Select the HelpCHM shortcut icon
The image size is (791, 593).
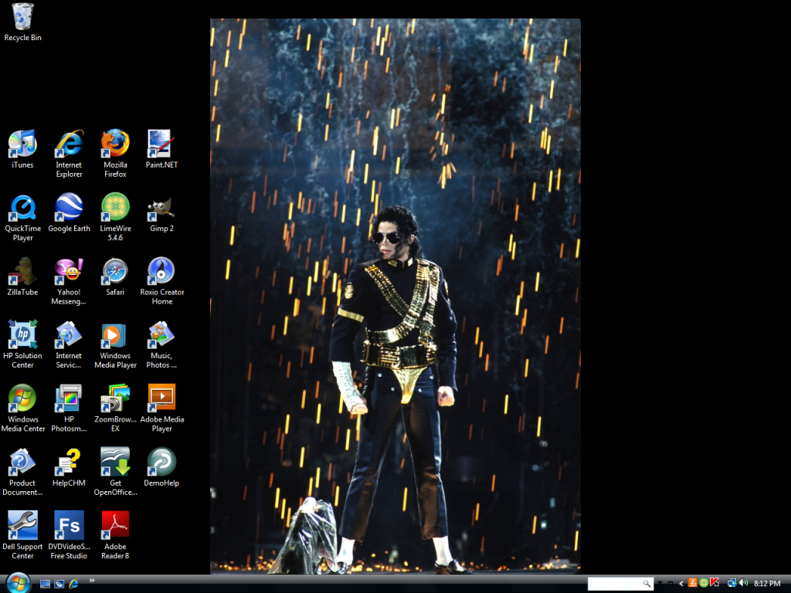click(x=69, y=467)
